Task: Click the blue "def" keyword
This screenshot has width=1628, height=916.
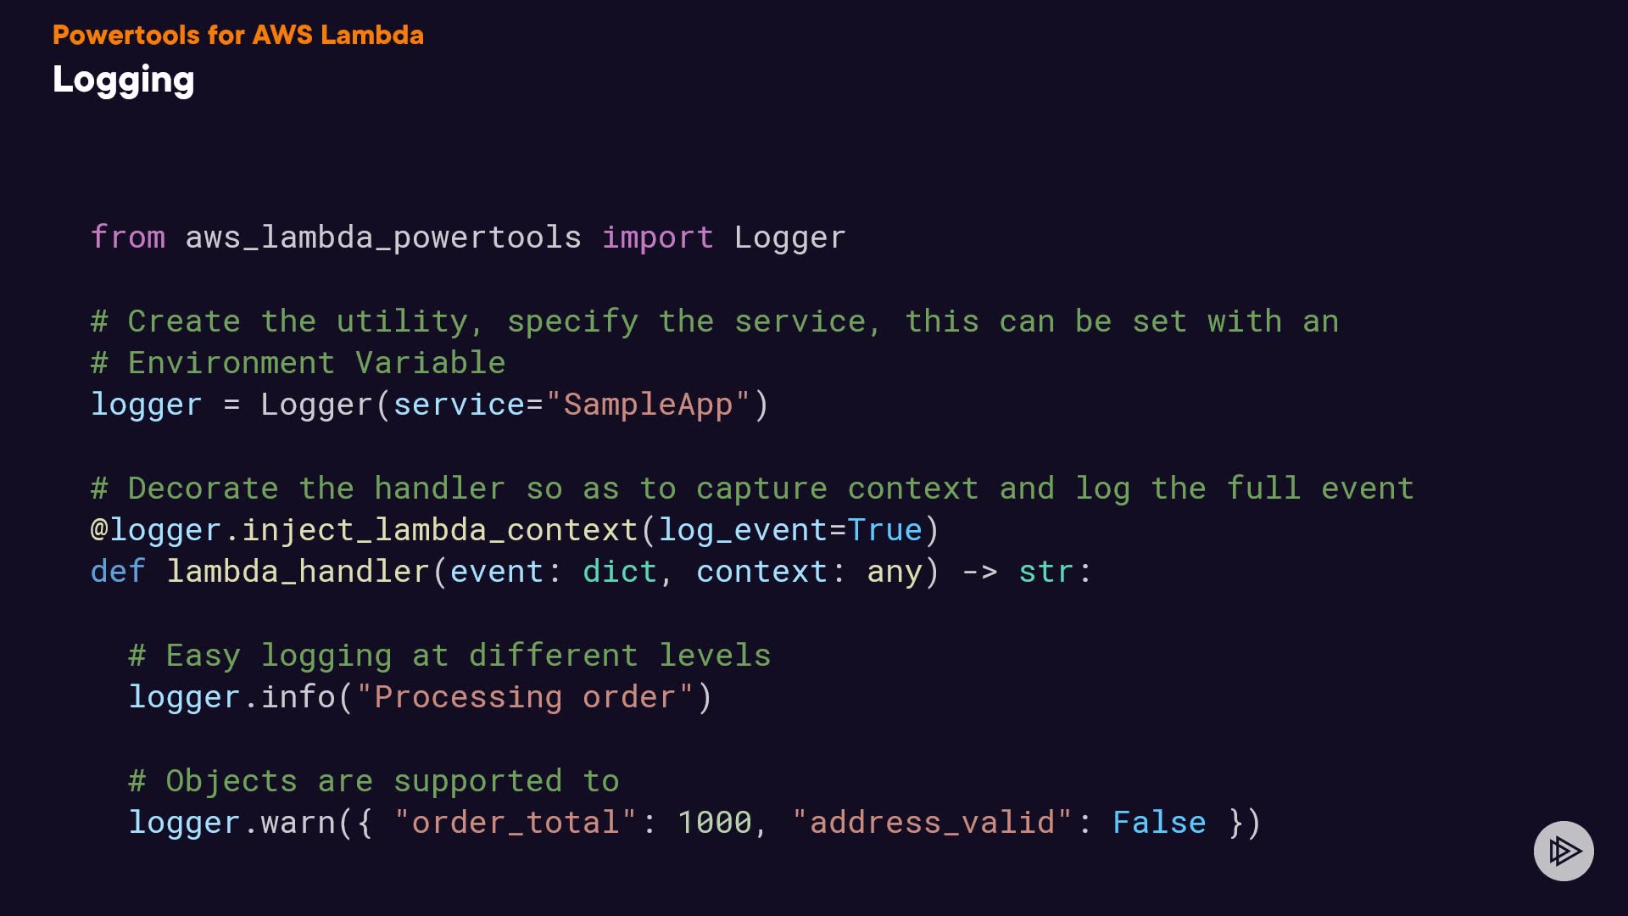Action: (118, 572)
